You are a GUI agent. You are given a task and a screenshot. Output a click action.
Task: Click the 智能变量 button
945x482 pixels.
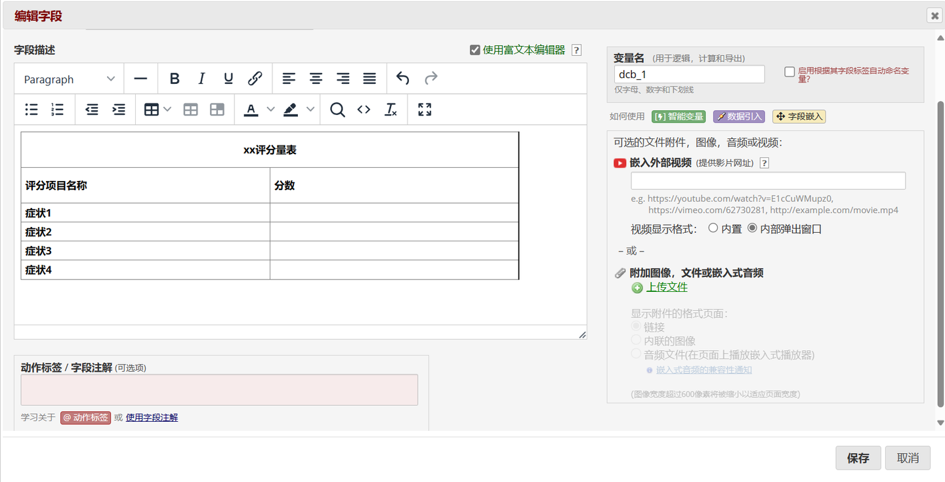point(679,116)
